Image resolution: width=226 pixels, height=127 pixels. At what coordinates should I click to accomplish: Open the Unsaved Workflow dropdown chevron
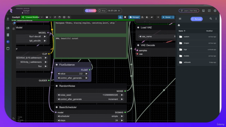point(42,17)
